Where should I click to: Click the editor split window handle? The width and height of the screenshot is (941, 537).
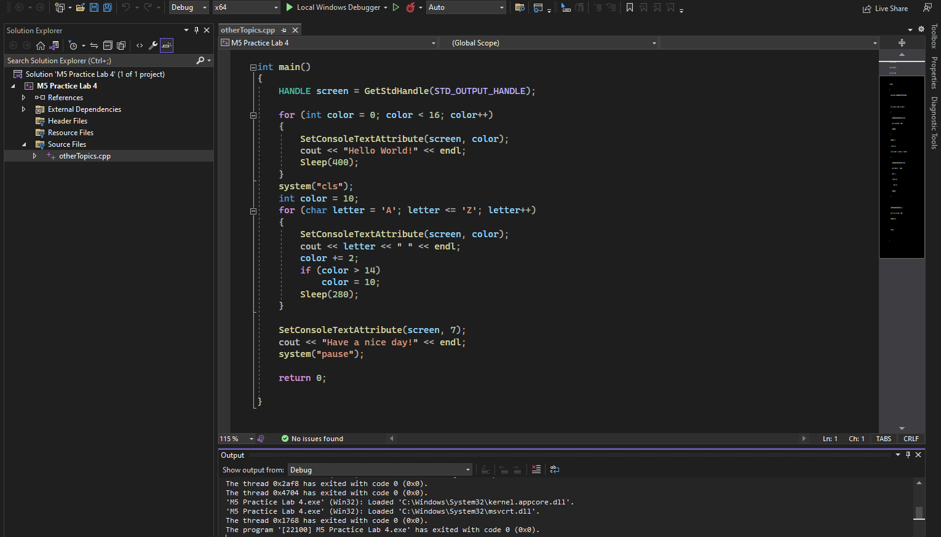click(902, 43)
